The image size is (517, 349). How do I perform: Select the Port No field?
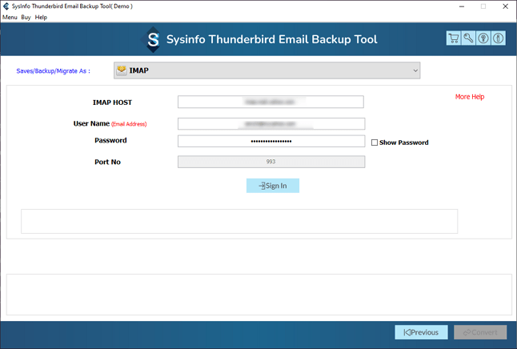(x=271, y=162)
